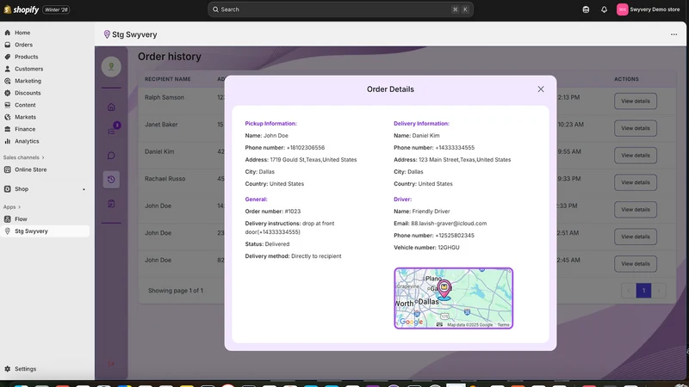Open Home in Shopify sidebar
The height and width of the screenshot is (387, 689).
[x=22, y=33]
